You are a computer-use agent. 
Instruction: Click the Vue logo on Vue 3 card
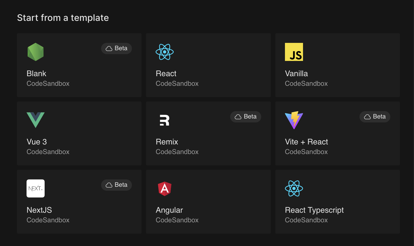tap(36, 120)
